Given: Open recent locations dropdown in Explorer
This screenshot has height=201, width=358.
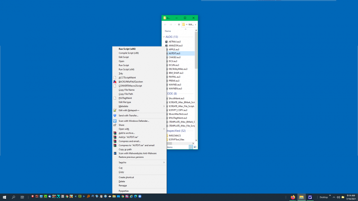Looking at the screenshot, I should pyautogui.click(x=175, y=24).
